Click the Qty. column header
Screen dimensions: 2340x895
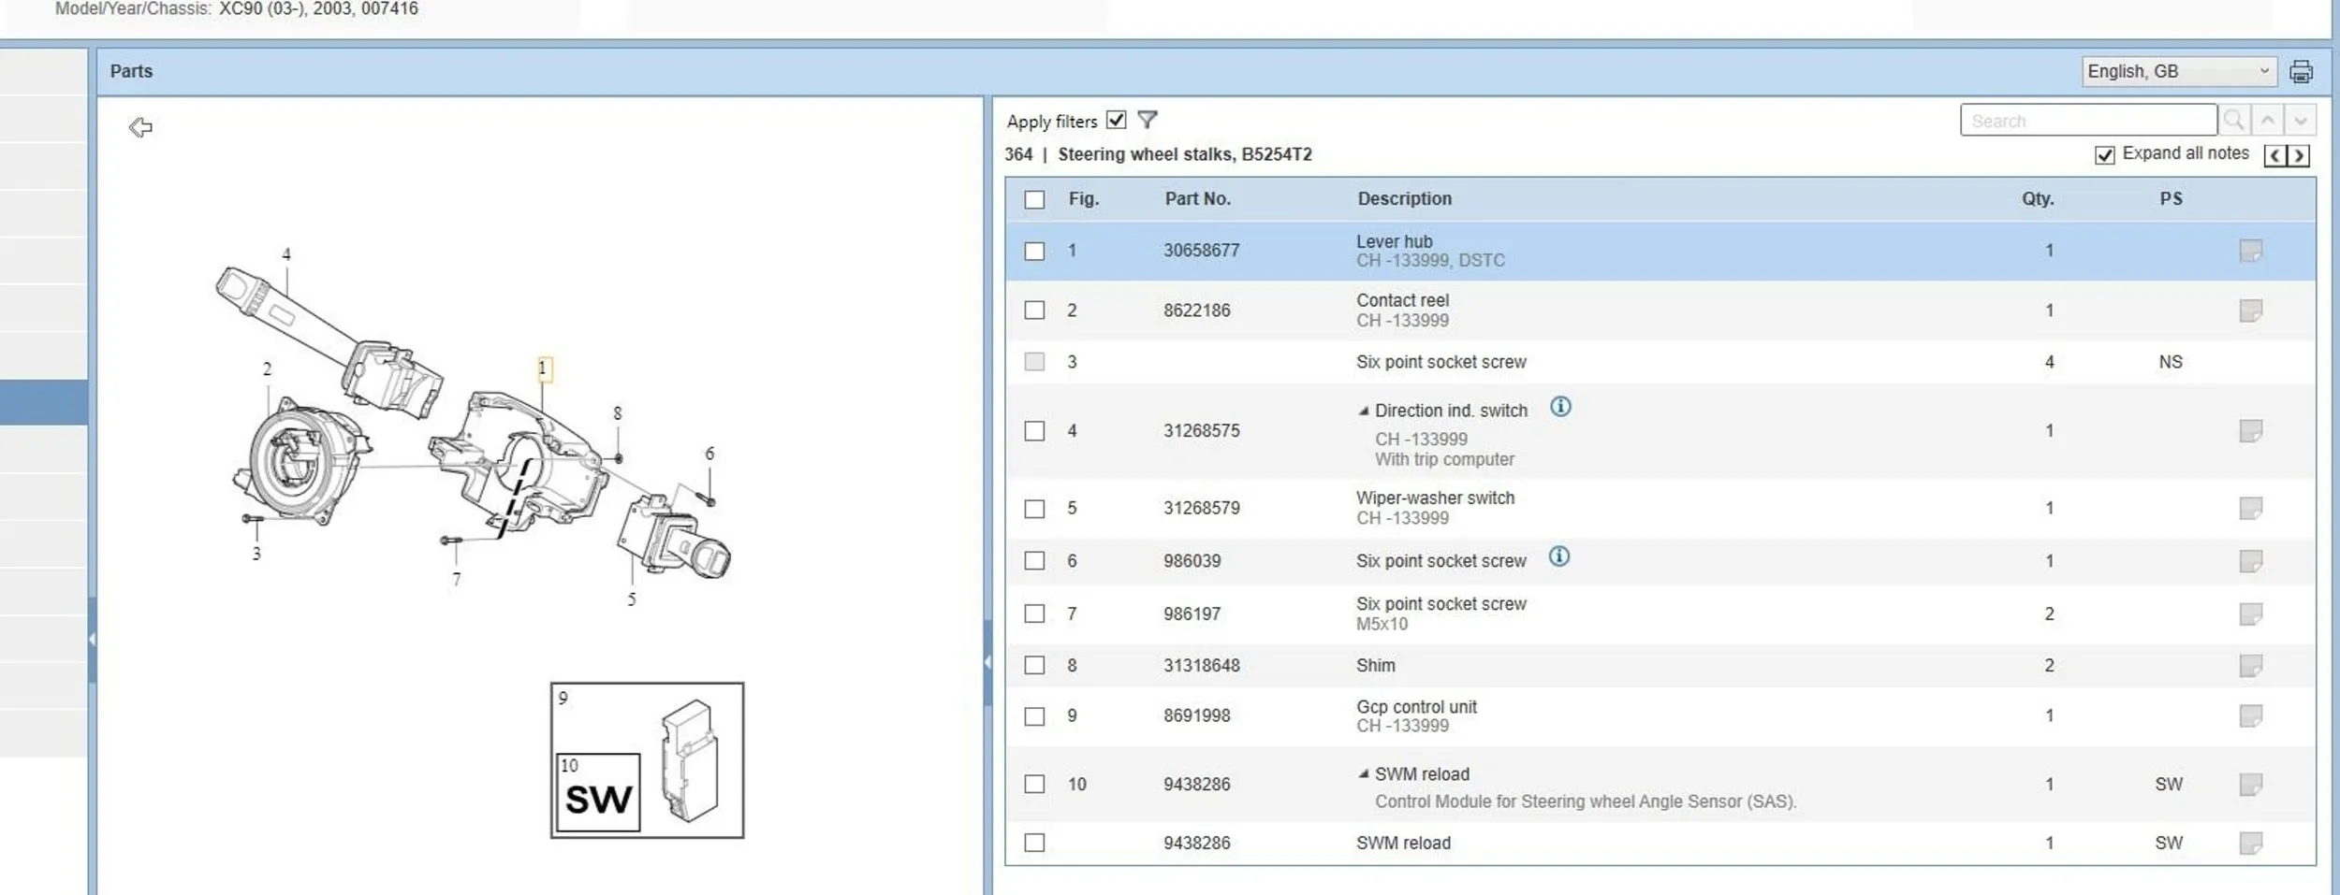[x=2038, y=199]
